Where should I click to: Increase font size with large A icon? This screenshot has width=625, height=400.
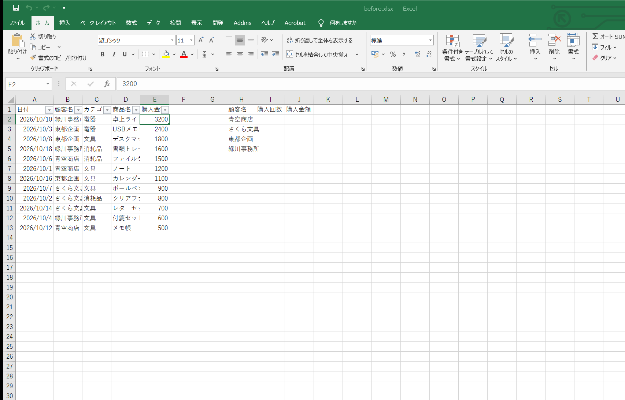(x=201, y=40)
